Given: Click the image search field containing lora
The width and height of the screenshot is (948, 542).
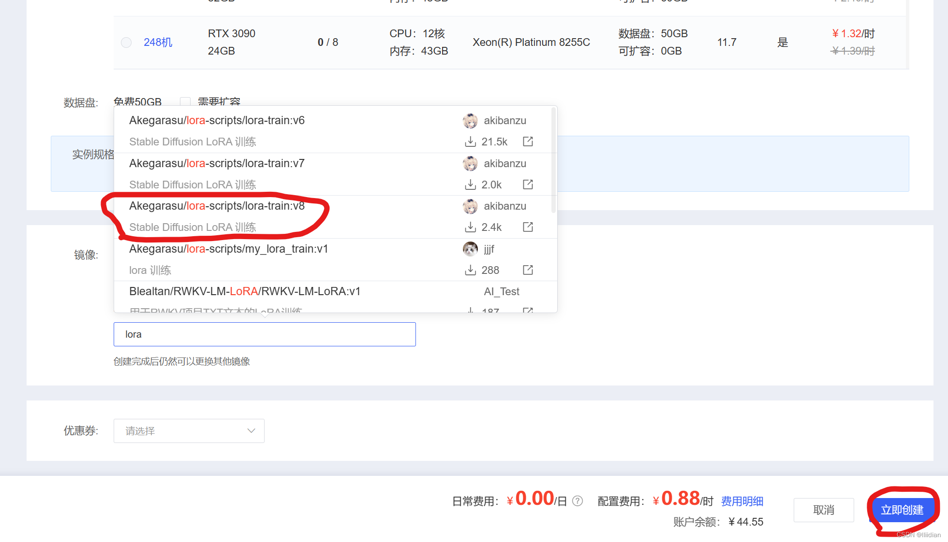Looking at the screenshot, I should pyautogui.click(x=265, y=334).
